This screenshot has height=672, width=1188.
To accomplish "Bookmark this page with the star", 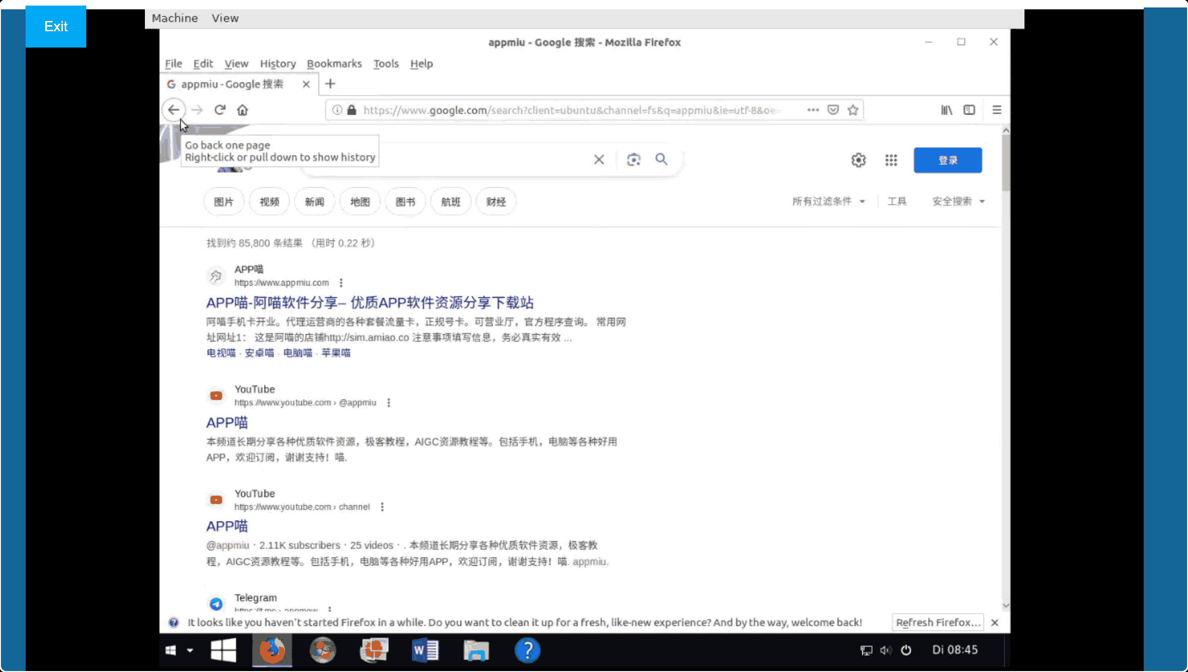I will point(853,110).
